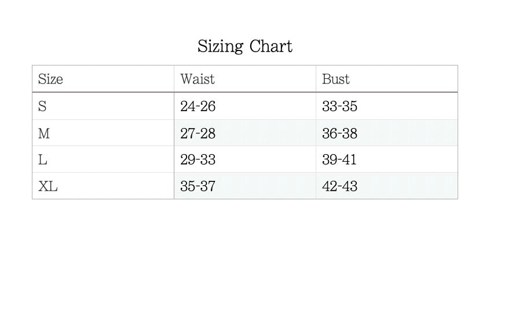Click number 33 in L waist range
Viewport: 519px width, 328px height.
[207, 160]
